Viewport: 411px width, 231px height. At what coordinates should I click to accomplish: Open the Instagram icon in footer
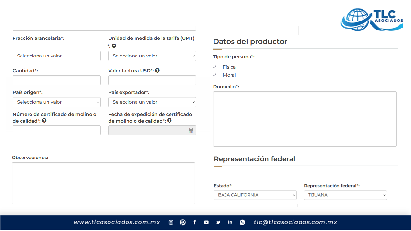point(171,222)
